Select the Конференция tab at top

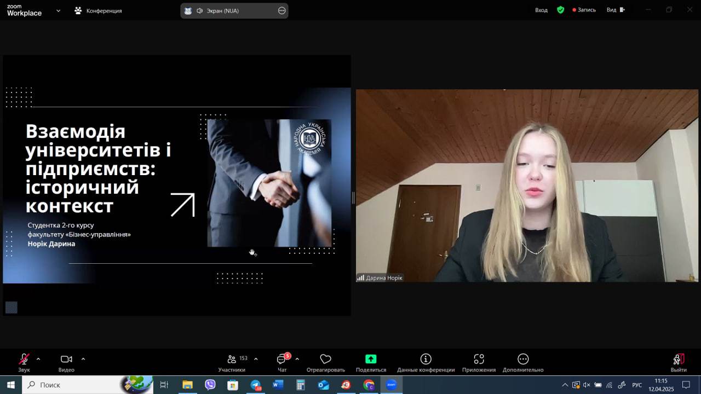coord(98,10)
